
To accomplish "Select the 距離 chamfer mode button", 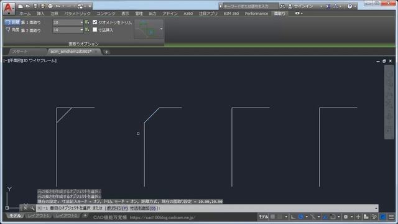I will [12, 22].
